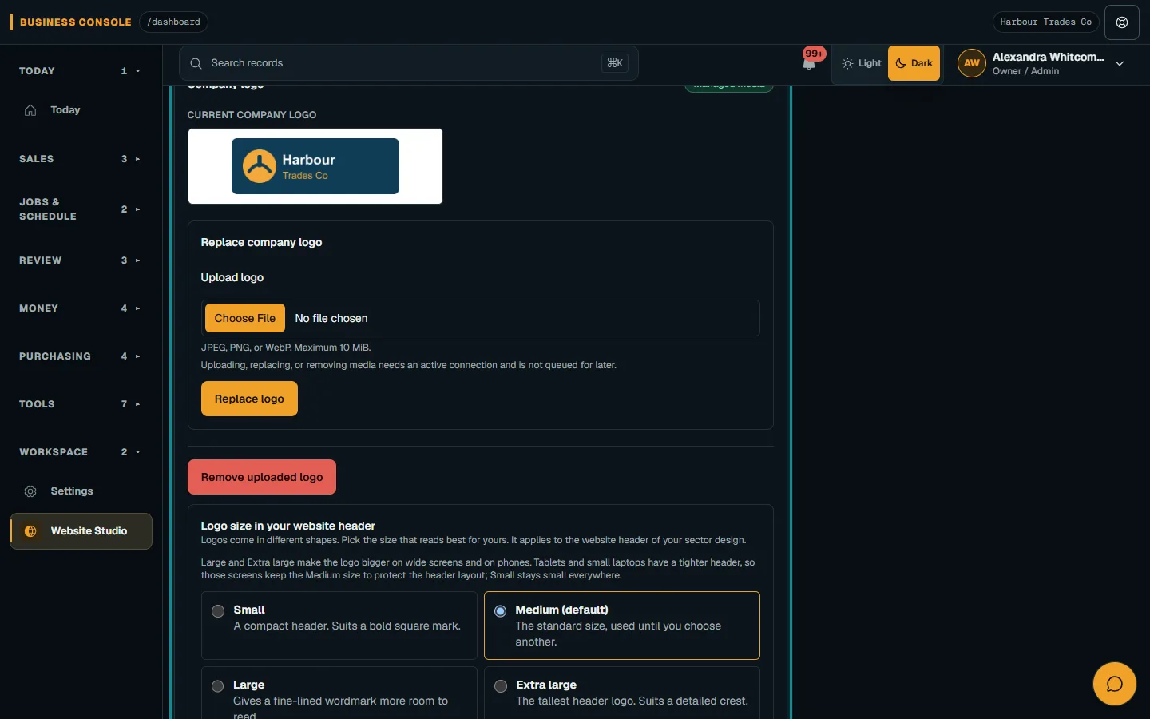The height and width of the screenshot is (719, 1150).
Task: Go to the Today page
Action: 81,110
